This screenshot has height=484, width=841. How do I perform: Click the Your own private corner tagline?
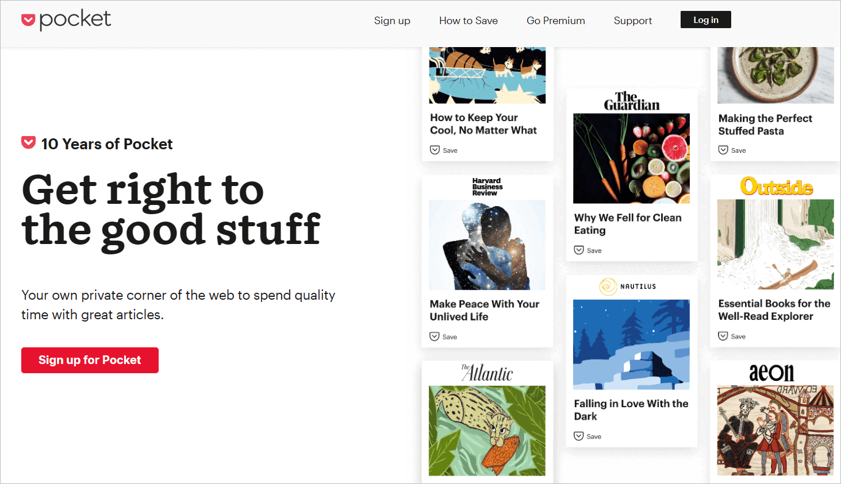178,305
